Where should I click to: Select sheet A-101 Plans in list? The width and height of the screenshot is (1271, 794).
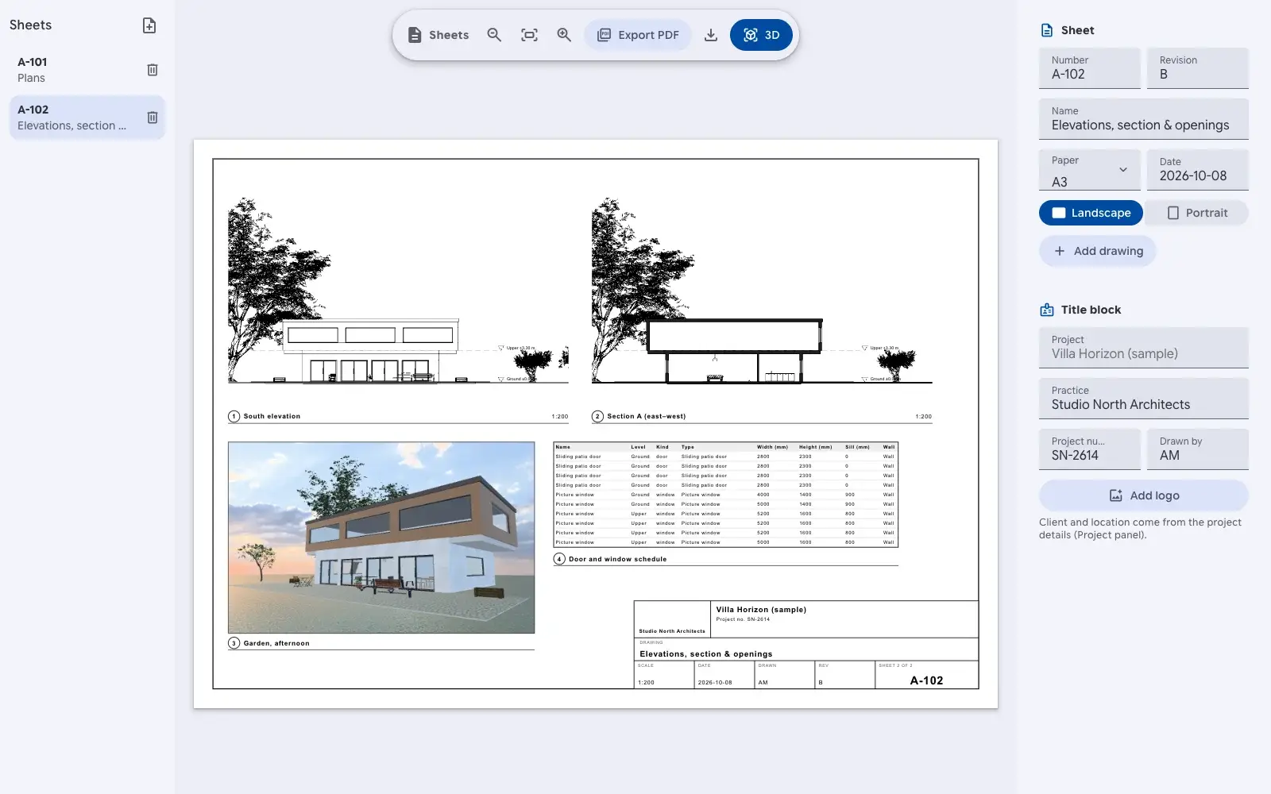point(87,70)
